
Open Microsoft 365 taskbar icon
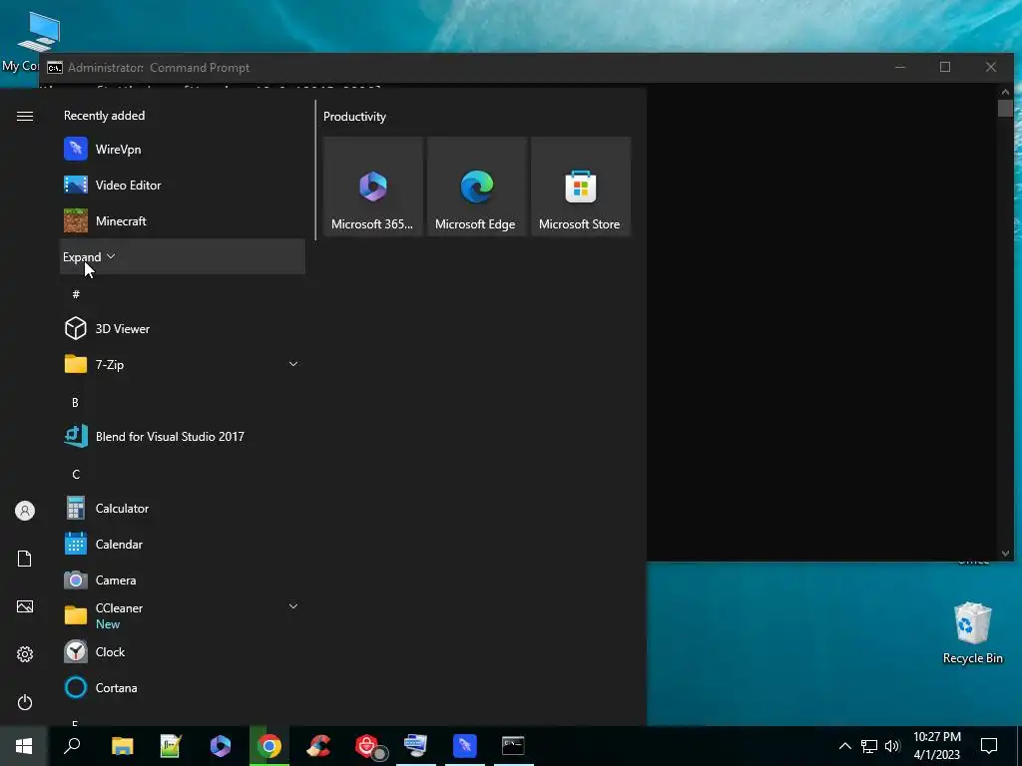coord(221,746)
